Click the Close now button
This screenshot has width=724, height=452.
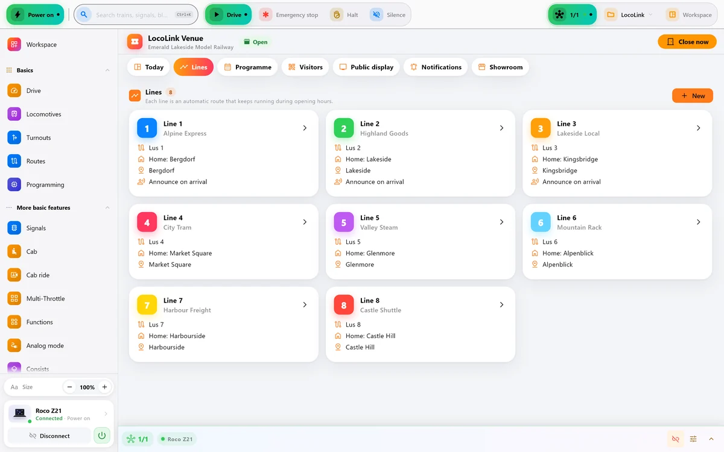pyautogui.click(x=687, y=42)
